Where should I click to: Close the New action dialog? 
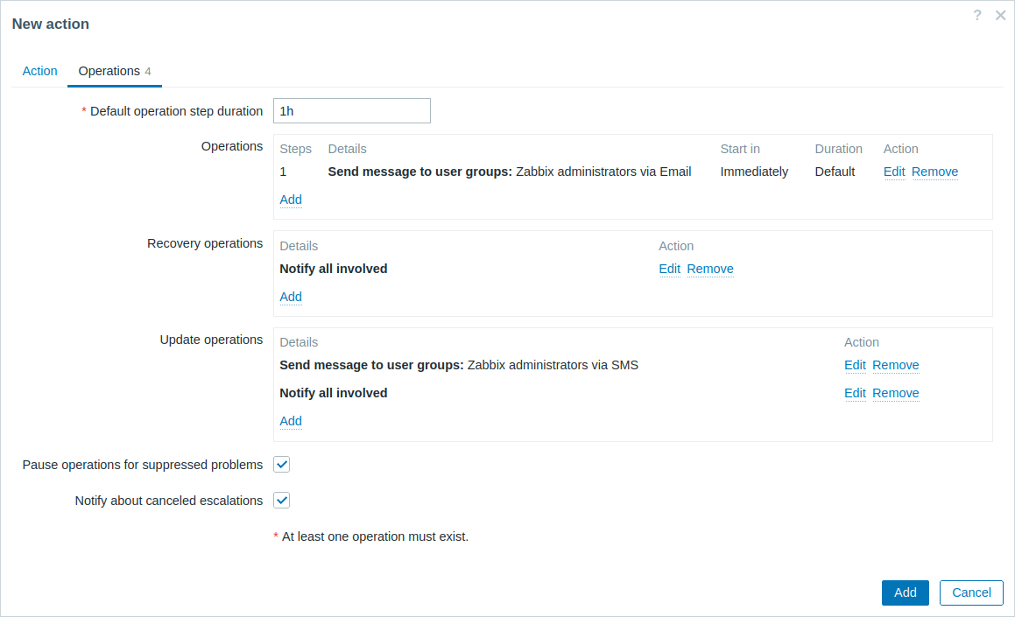point(1000,15)
